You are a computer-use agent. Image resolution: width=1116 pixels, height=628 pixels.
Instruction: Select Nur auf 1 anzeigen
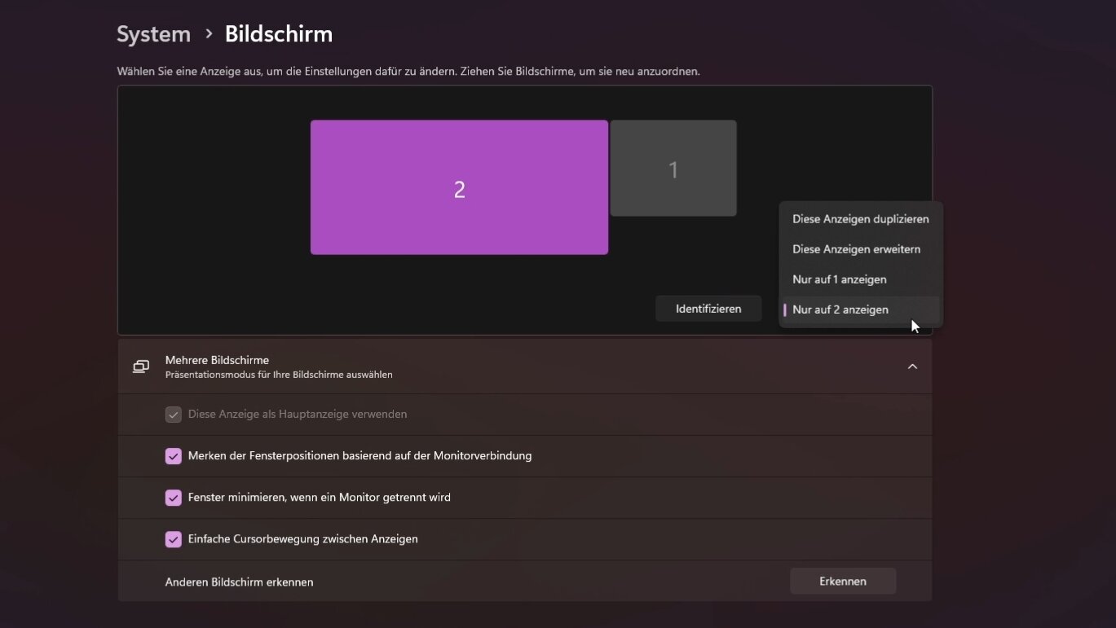tap(839, 279)
